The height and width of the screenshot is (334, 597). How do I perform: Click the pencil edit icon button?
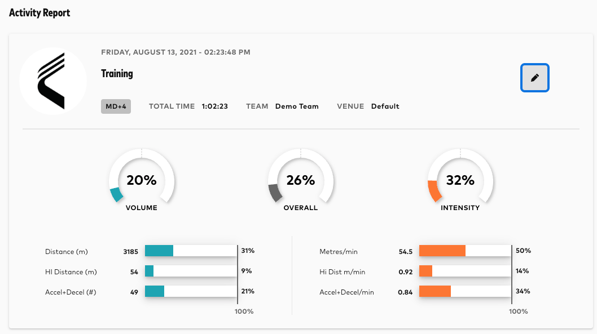pos(534,78)
